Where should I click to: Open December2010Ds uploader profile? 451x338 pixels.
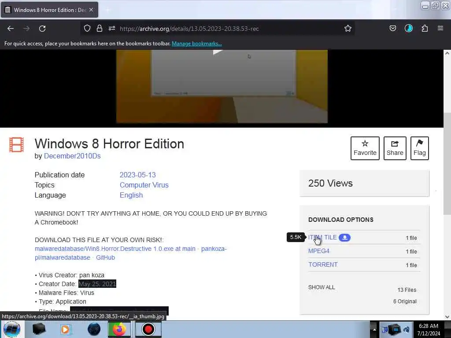[72, 156]
